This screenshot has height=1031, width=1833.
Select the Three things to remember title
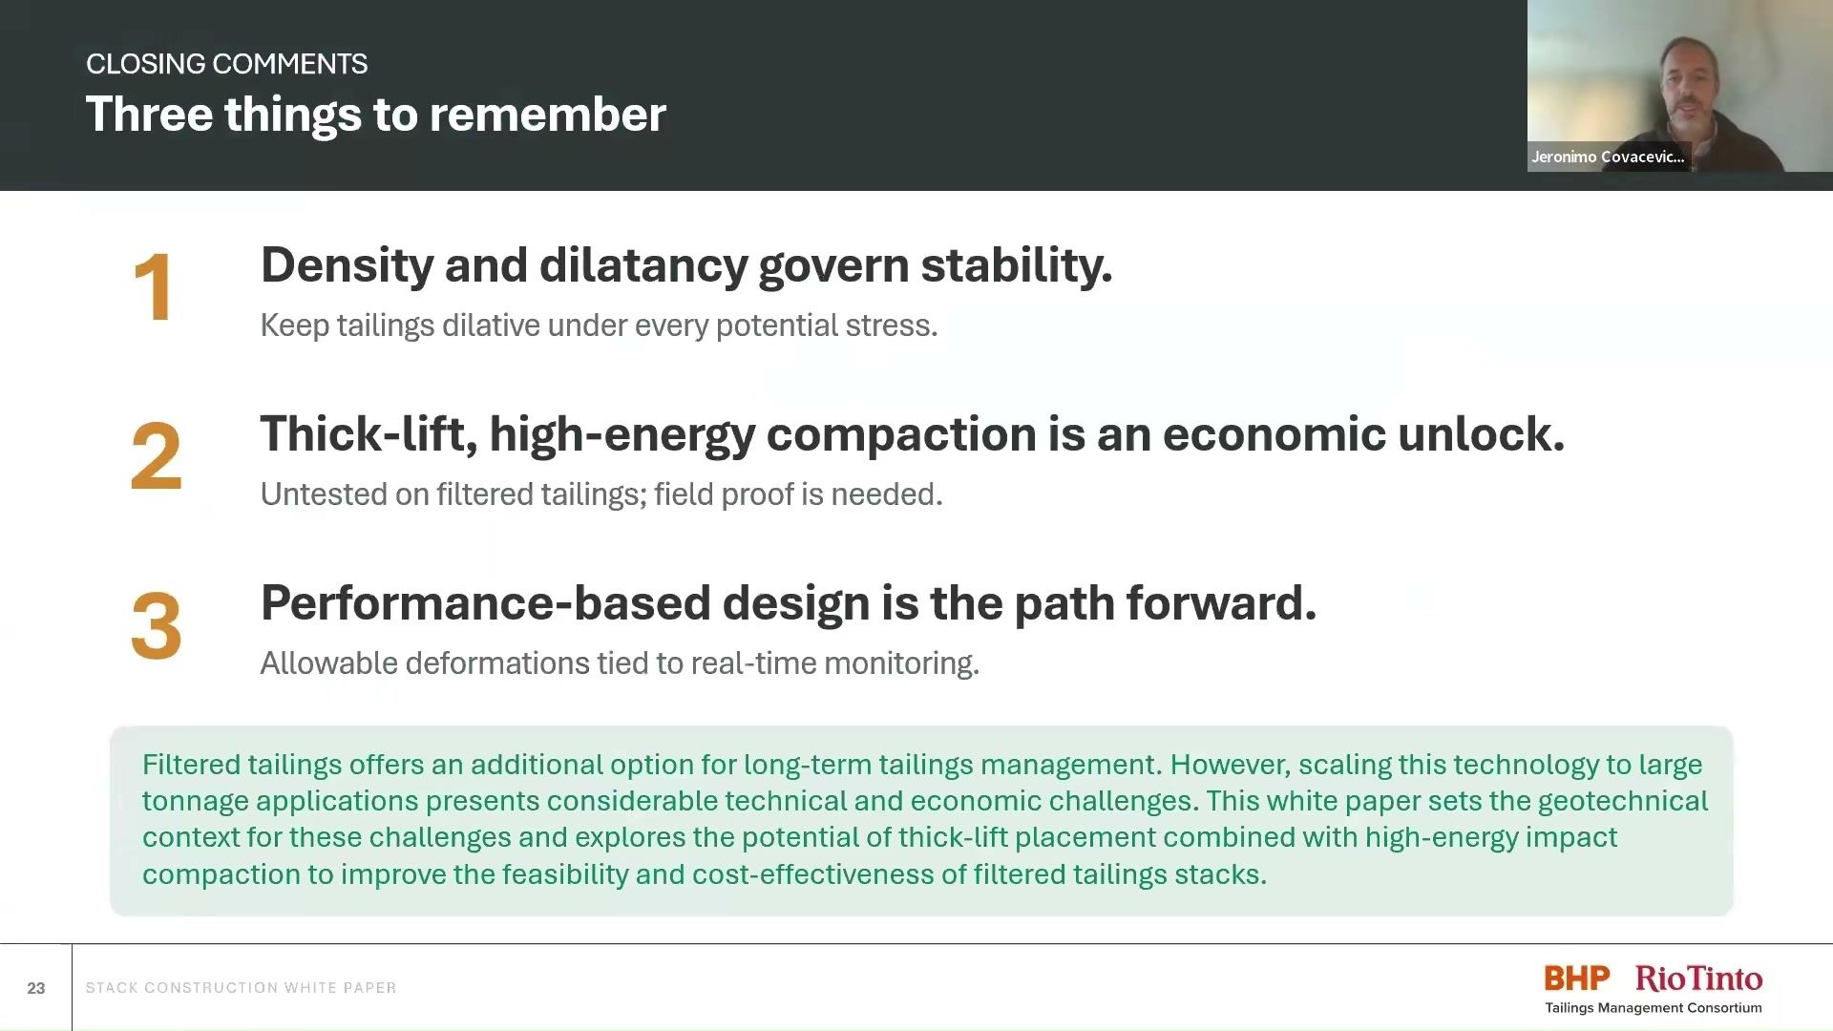[x=375, y=115]
